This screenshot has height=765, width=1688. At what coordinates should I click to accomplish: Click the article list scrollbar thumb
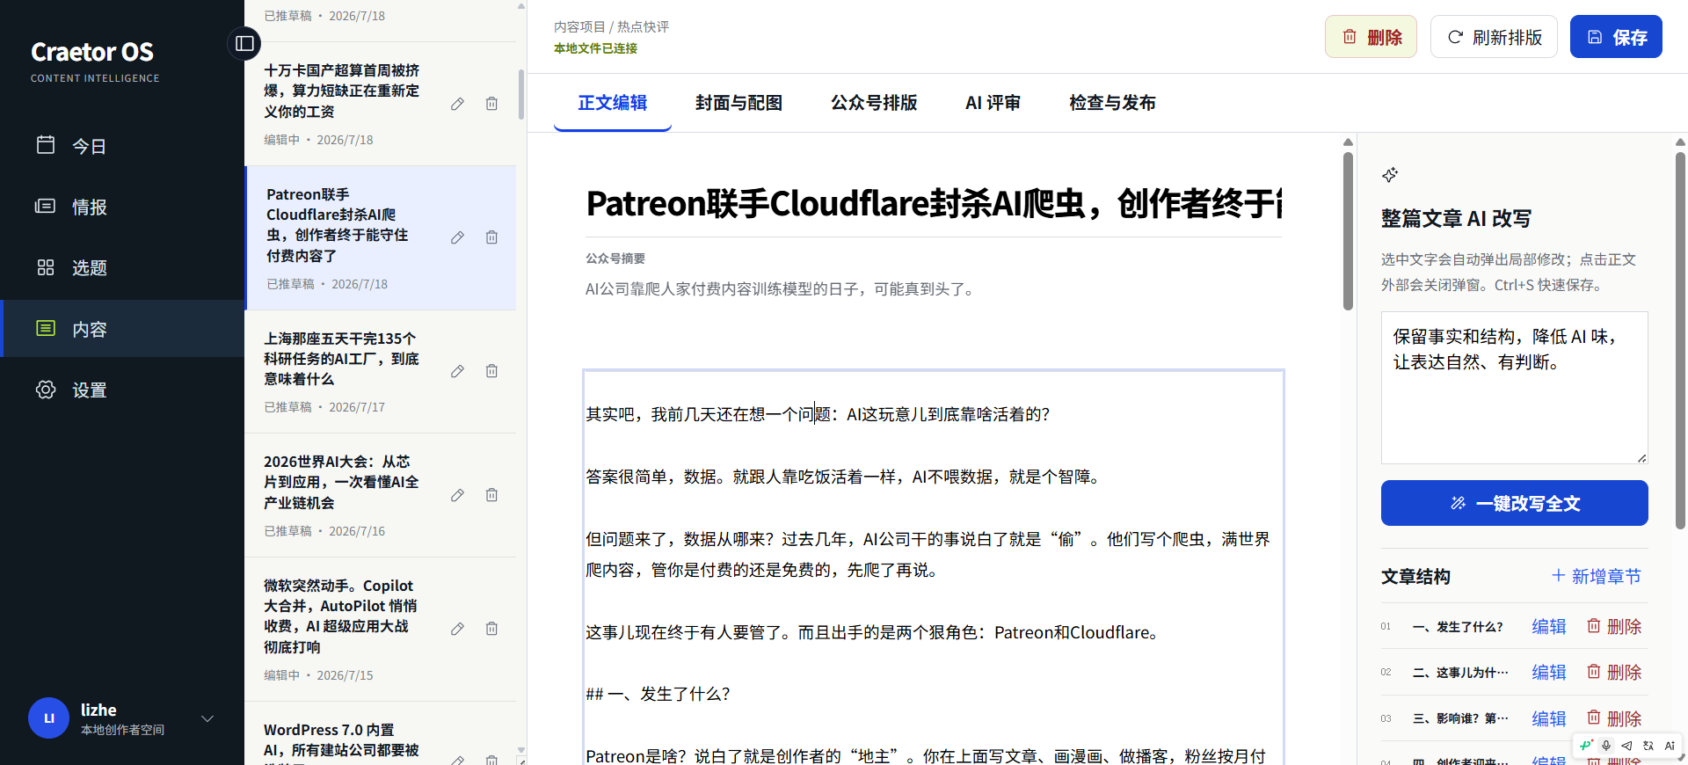521,94
